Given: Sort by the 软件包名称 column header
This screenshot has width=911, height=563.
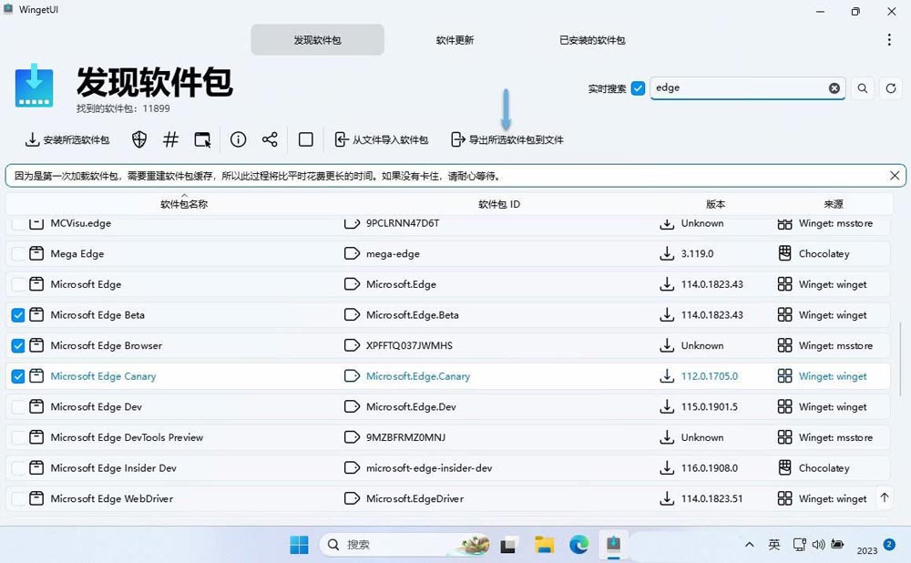Looking at the screenshot, I should 184,204.
